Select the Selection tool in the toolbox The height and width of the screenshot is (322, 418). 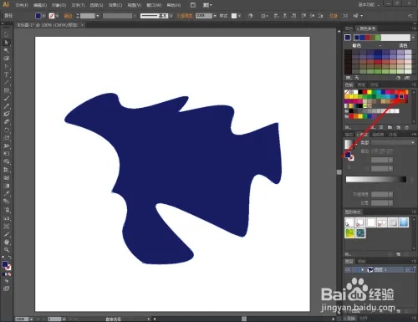(x=6, y=34)
